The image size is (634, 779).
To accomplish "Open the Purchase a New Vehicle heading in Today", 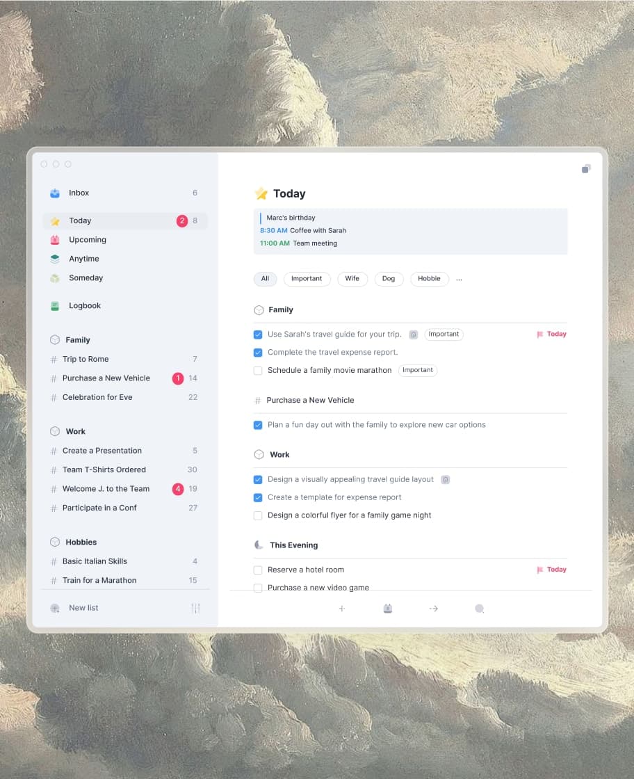I will coord(310,401).
